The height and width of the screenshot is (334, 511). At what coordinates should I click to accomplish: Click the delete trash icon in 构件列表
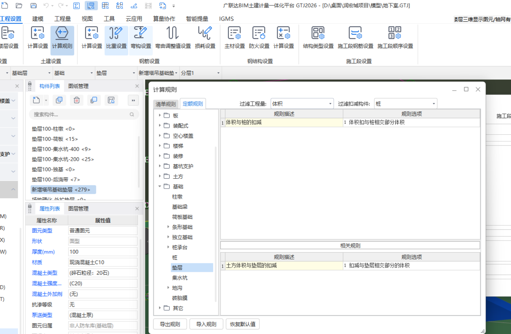[77, 100]
